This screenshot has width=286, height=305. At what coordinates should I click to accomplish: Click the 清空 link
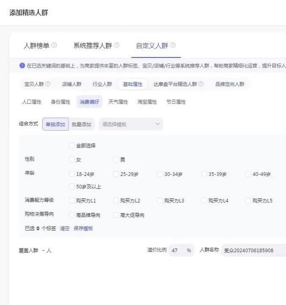tap(65, 228)
